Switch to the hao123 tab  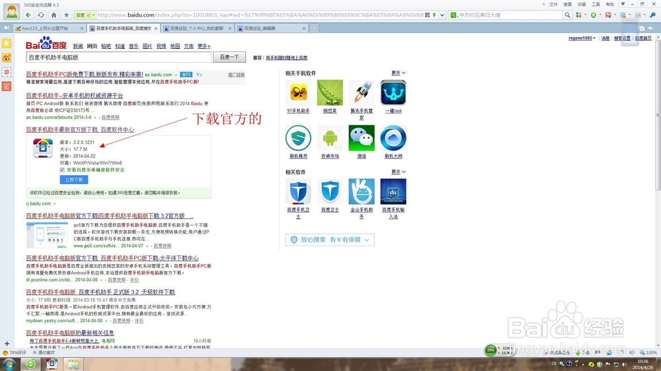49,28
